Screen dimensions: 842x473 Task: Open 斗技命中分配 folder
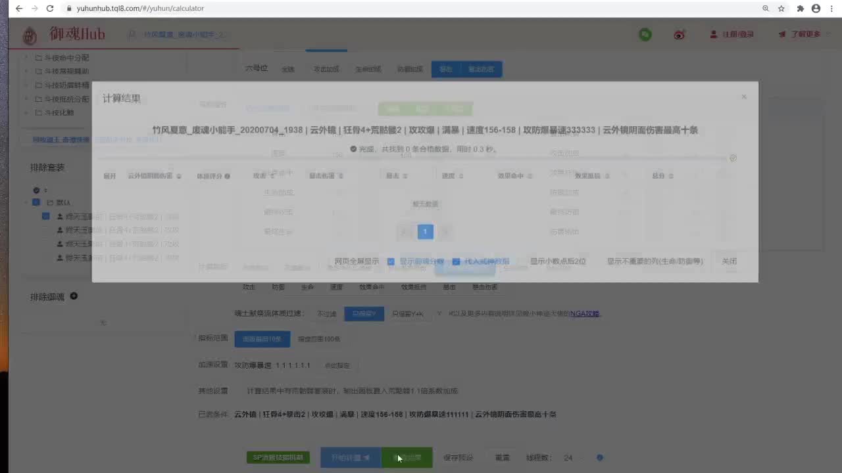62,58
